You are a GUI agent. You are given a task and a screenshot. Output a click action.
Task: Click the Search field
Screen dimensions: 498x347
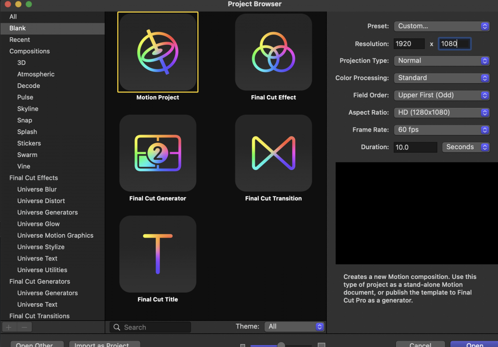tap(150, 327)
